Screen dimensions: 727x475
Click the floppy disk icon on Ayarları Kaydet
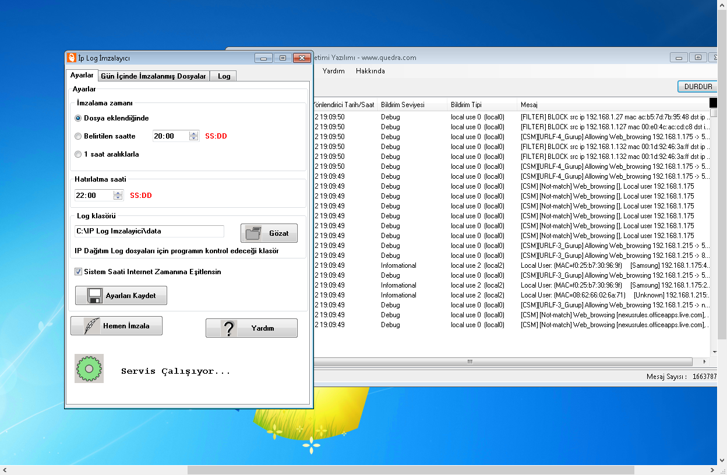click(95, 296)
